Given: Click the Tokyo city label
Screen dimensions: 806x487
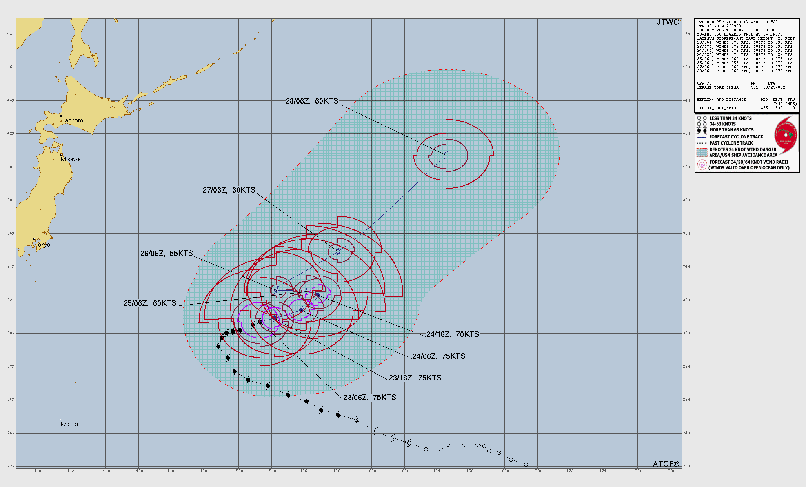Looking at the screenshot, I should tap(42, 245).
